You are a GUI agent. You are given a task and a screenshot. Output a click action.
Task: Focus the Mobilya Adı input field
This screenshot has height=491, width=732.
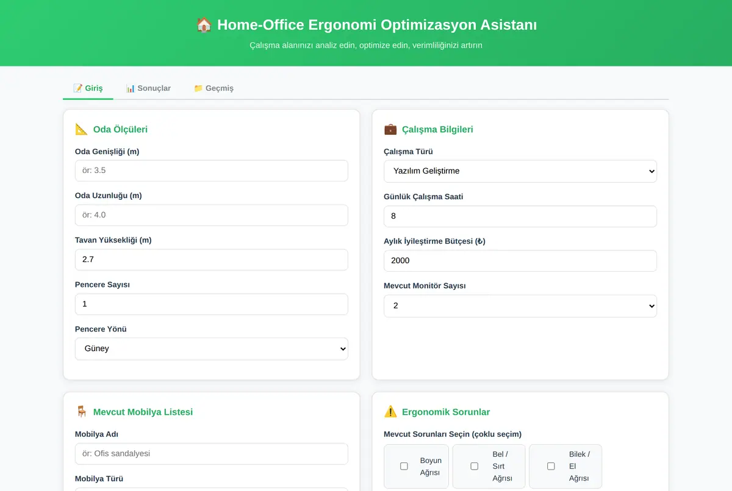point(212,454)
